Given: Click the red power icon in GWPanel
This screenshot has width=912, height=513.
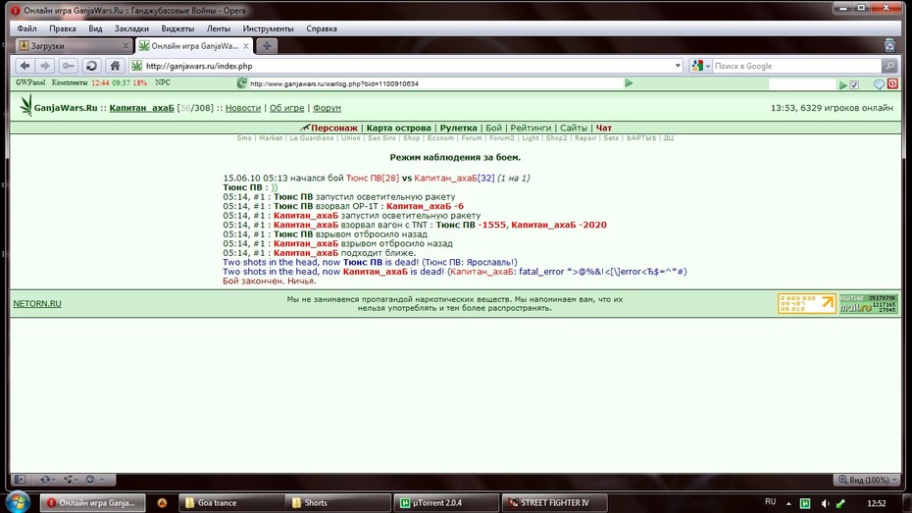Looking at the screenshot, I should [892, 84].
